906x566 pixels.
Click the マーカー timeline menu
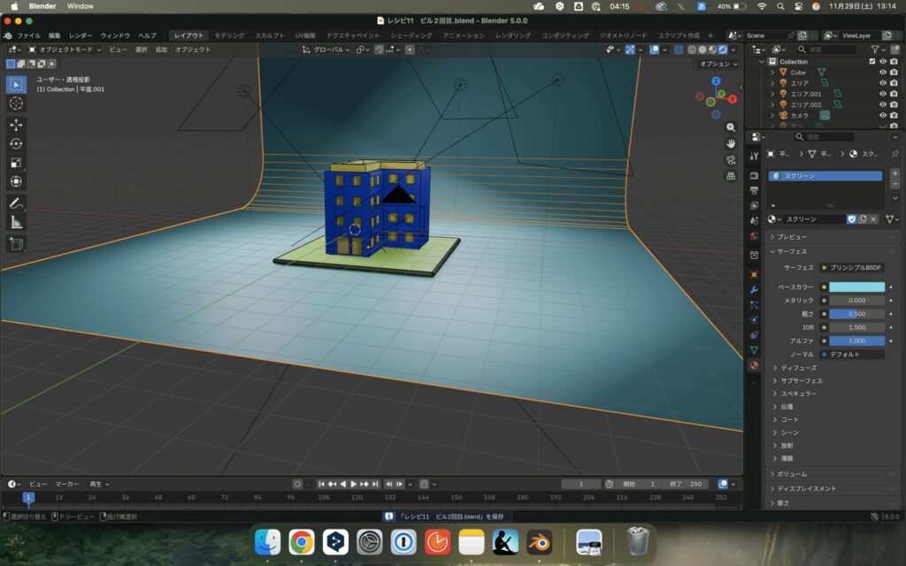pos(67,484)
